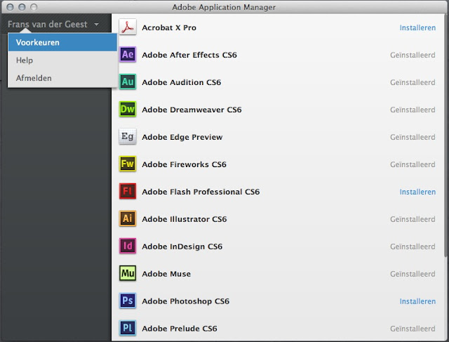The image size is (449, 342).
Task: Click Geïnstalleerd status for Edge Preview
Action: point(413,138)
